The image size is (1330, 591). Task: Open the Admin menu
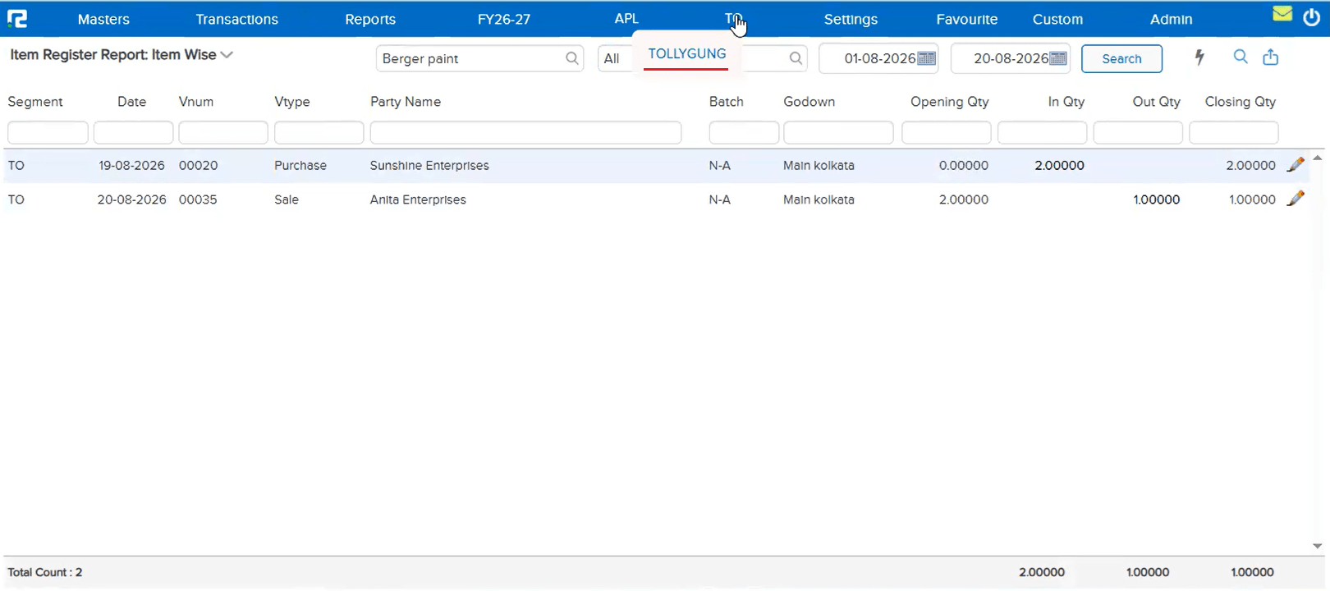pos(1172,19)
